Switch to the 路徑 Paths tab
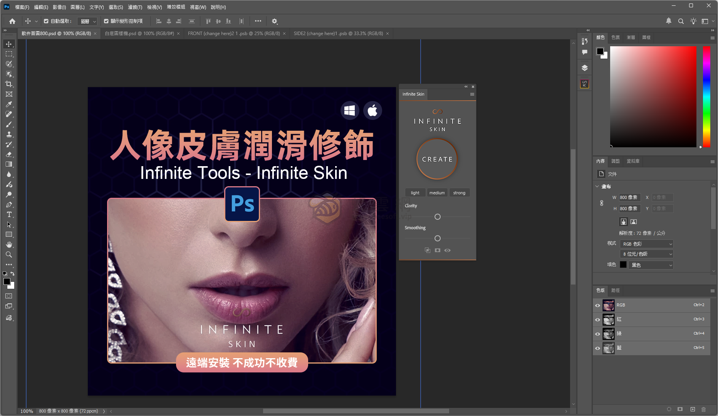Viewport: 718px width, 416px height. 616,290
